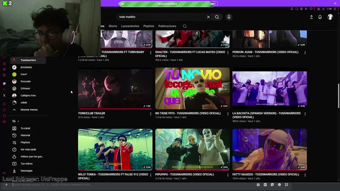The image size is (340, 191).
Task: Expand the Tú section chevron
Action: [18, 121]
